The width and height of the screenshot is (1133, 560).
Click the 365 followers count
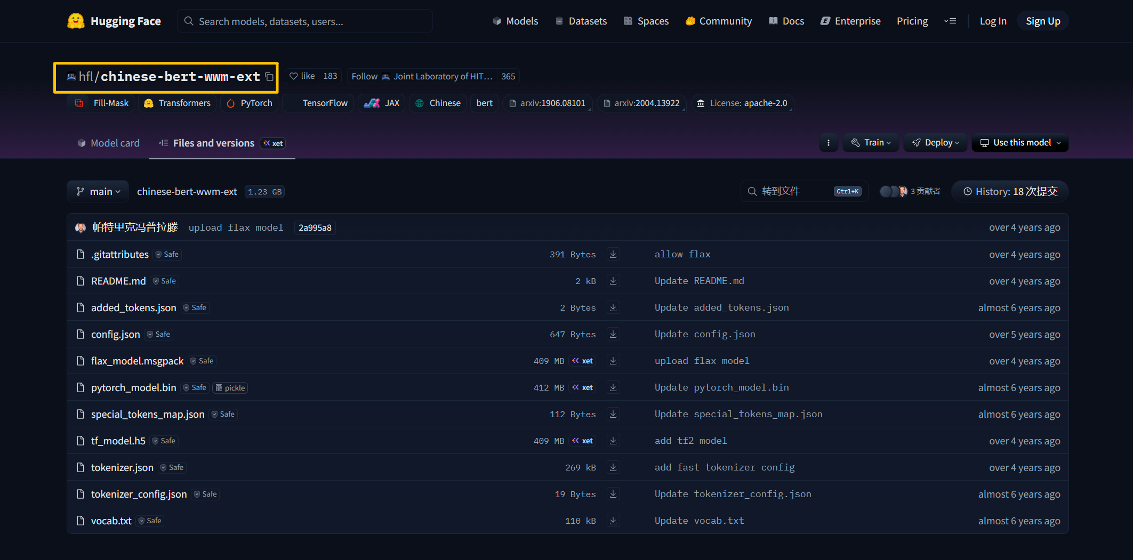(508, 76)
